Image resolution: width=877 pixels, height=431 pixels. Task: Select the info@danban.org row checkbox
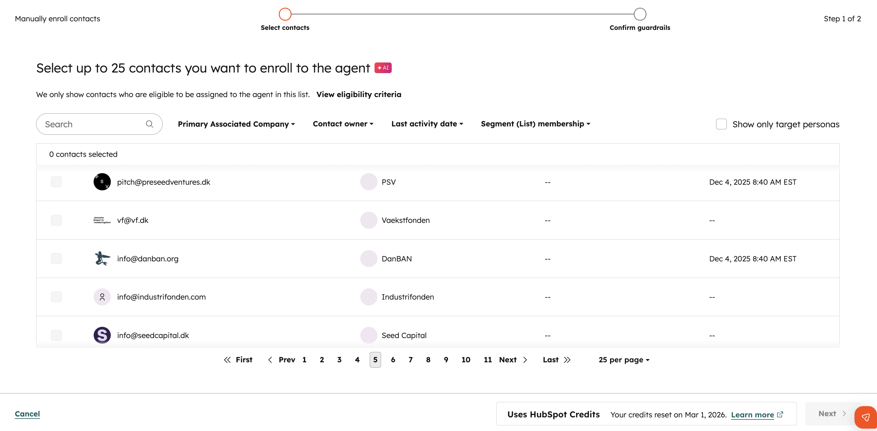[56, 258]
